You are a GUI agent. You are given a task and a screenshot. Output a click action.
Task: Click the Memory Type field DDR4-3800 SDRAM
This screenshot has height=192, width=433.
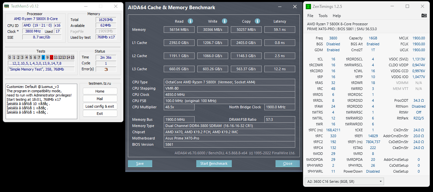click(229, 126)
